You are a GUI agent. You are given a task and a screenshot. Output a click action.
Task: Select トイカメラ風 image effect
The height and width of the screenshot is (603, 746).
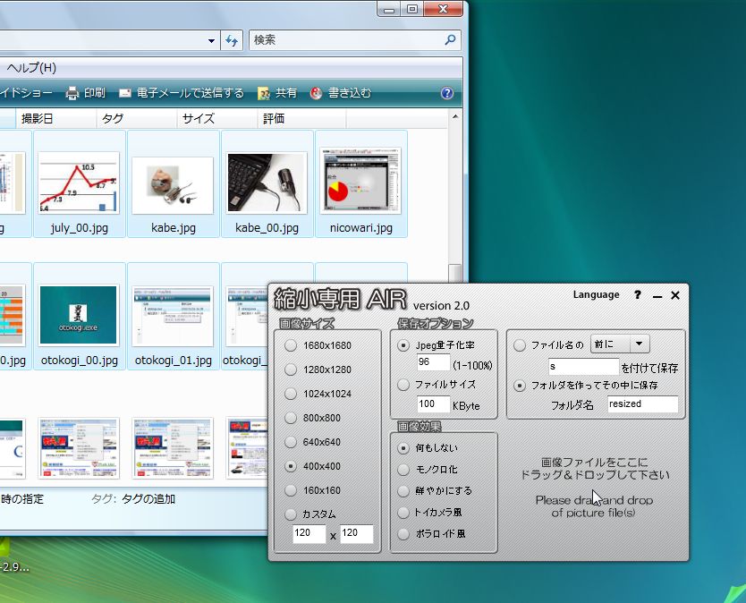[403, 513]
